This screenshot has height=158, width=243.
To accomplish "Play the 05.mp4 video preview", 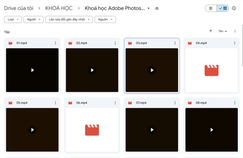I will 32,130.
